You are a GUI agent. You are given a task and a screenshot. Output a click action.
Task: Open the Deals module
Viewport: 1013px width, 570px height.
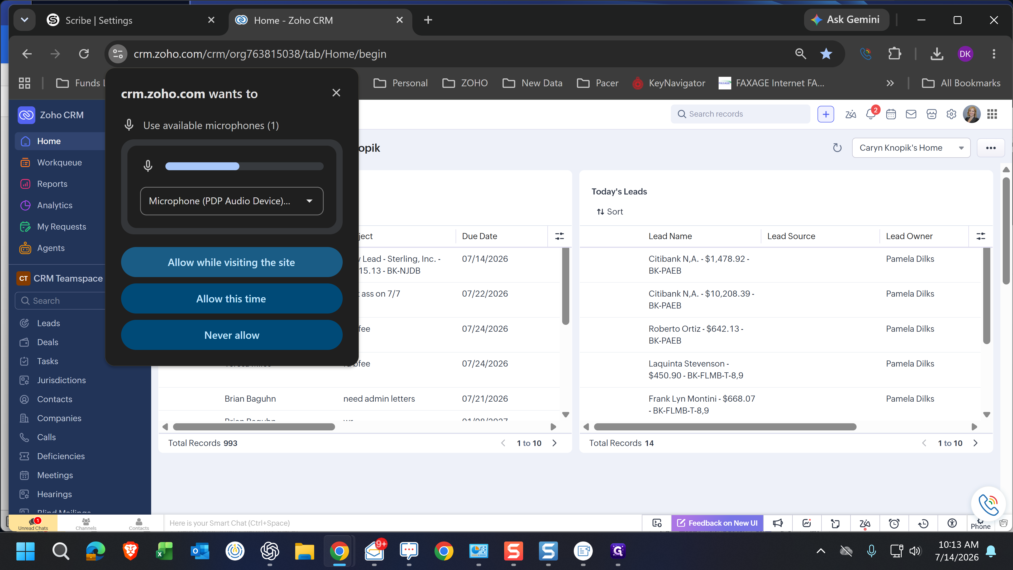[x=47, y=342]
